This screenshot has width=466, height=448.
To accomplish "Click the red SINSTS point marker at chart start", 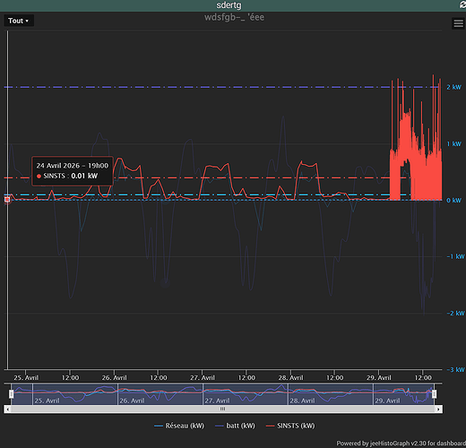I will (x=7, y=199).
